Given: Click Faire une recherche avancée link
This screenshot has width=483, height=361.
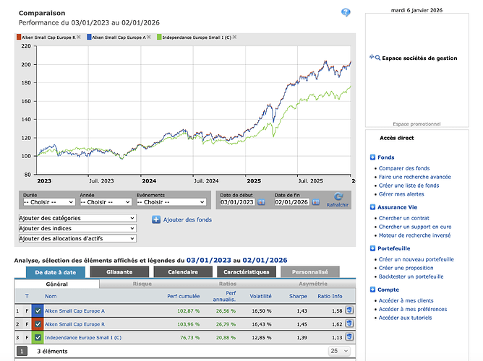Looking at the screenshot, I should 414,177.
